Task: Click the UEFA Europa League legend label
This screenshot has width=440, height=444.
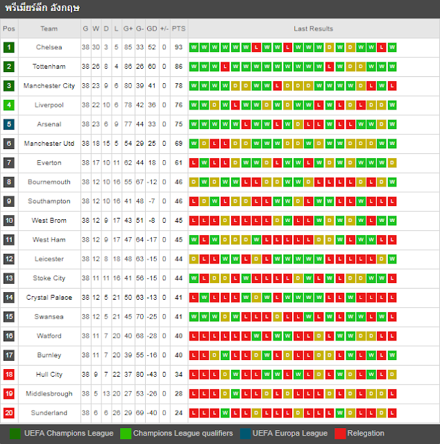Action: click(x=290, y=433)
